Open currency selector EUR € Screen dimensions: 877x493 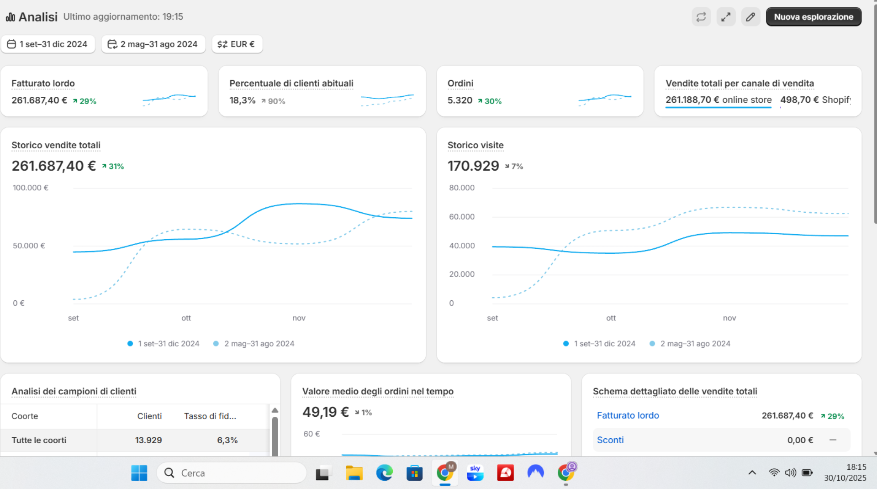pyautogui.click(x=237, y=44)
